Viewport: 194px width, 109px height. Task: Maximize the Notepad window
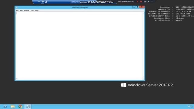[x=137, y=7]
